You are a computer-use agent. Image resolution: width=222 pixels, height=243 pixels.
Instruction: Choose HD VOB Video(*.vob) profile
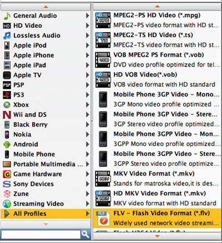pyautogui.click(x=157, y=79)
